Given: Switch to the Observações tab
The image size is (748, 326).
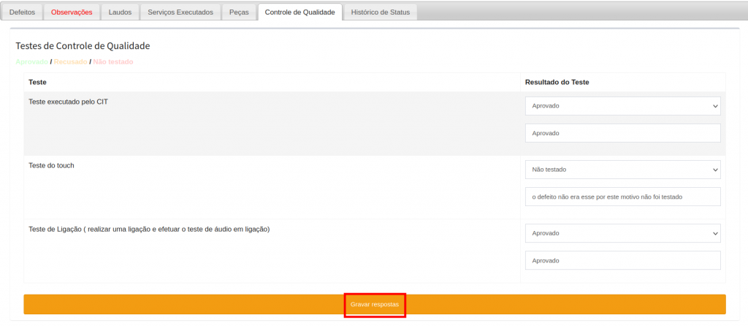Looking at the screenshot, I should 72,12.
